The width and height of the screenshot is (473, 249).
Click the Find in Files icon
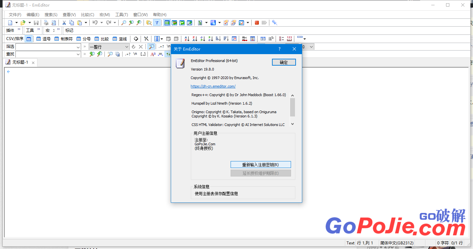pos(149,23)
